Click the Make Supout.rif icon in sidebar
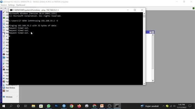 pos(4,85)
